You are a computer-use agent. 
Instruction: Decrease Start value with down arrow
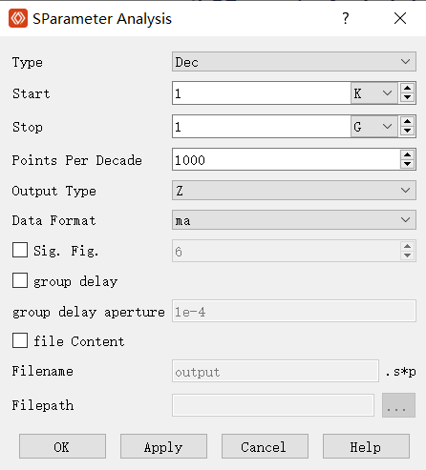tap(407, 98)
